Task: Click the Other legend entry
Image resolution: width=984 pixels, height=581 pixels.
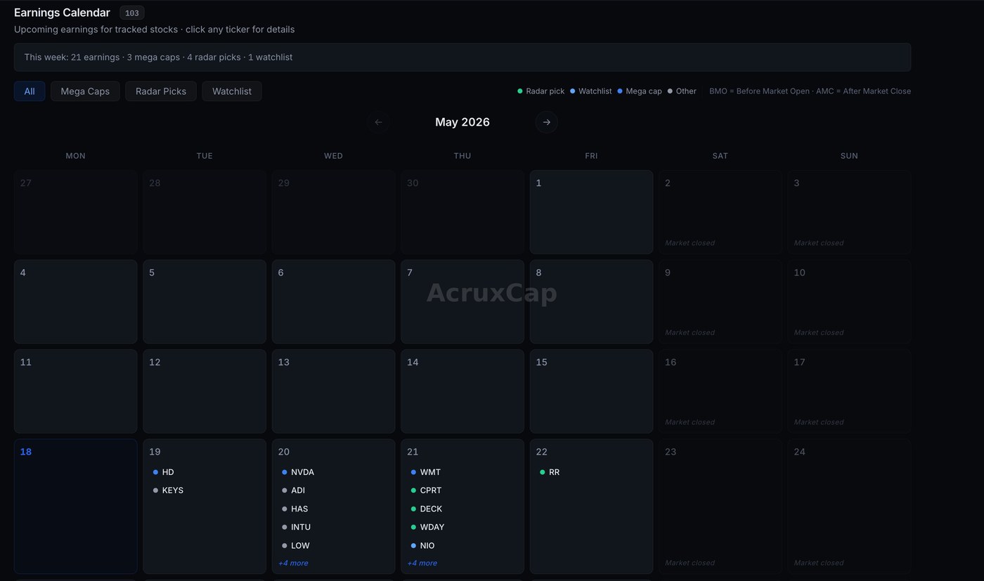Action: coord(682,91)
